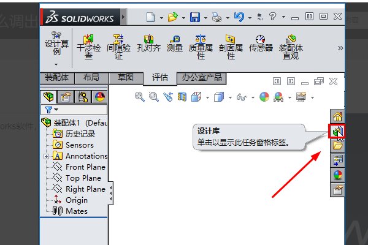Select Front Plane in the feature tree
This screenshot has height=245, width=368.
coord(79,167)
